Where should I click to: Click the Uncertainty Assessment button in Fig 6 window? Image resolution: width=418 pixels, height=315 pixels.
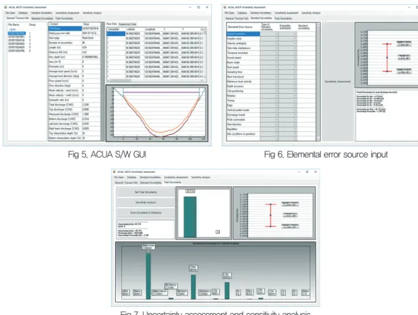[x=338, y=81]
